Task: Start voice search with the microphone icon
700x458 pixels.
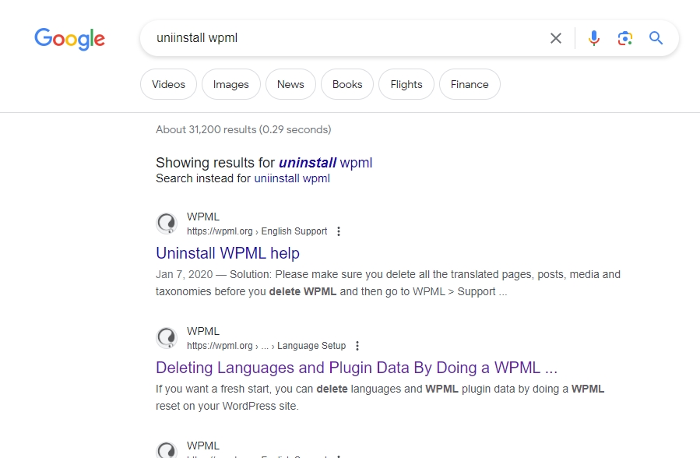Action: point(594,38)
